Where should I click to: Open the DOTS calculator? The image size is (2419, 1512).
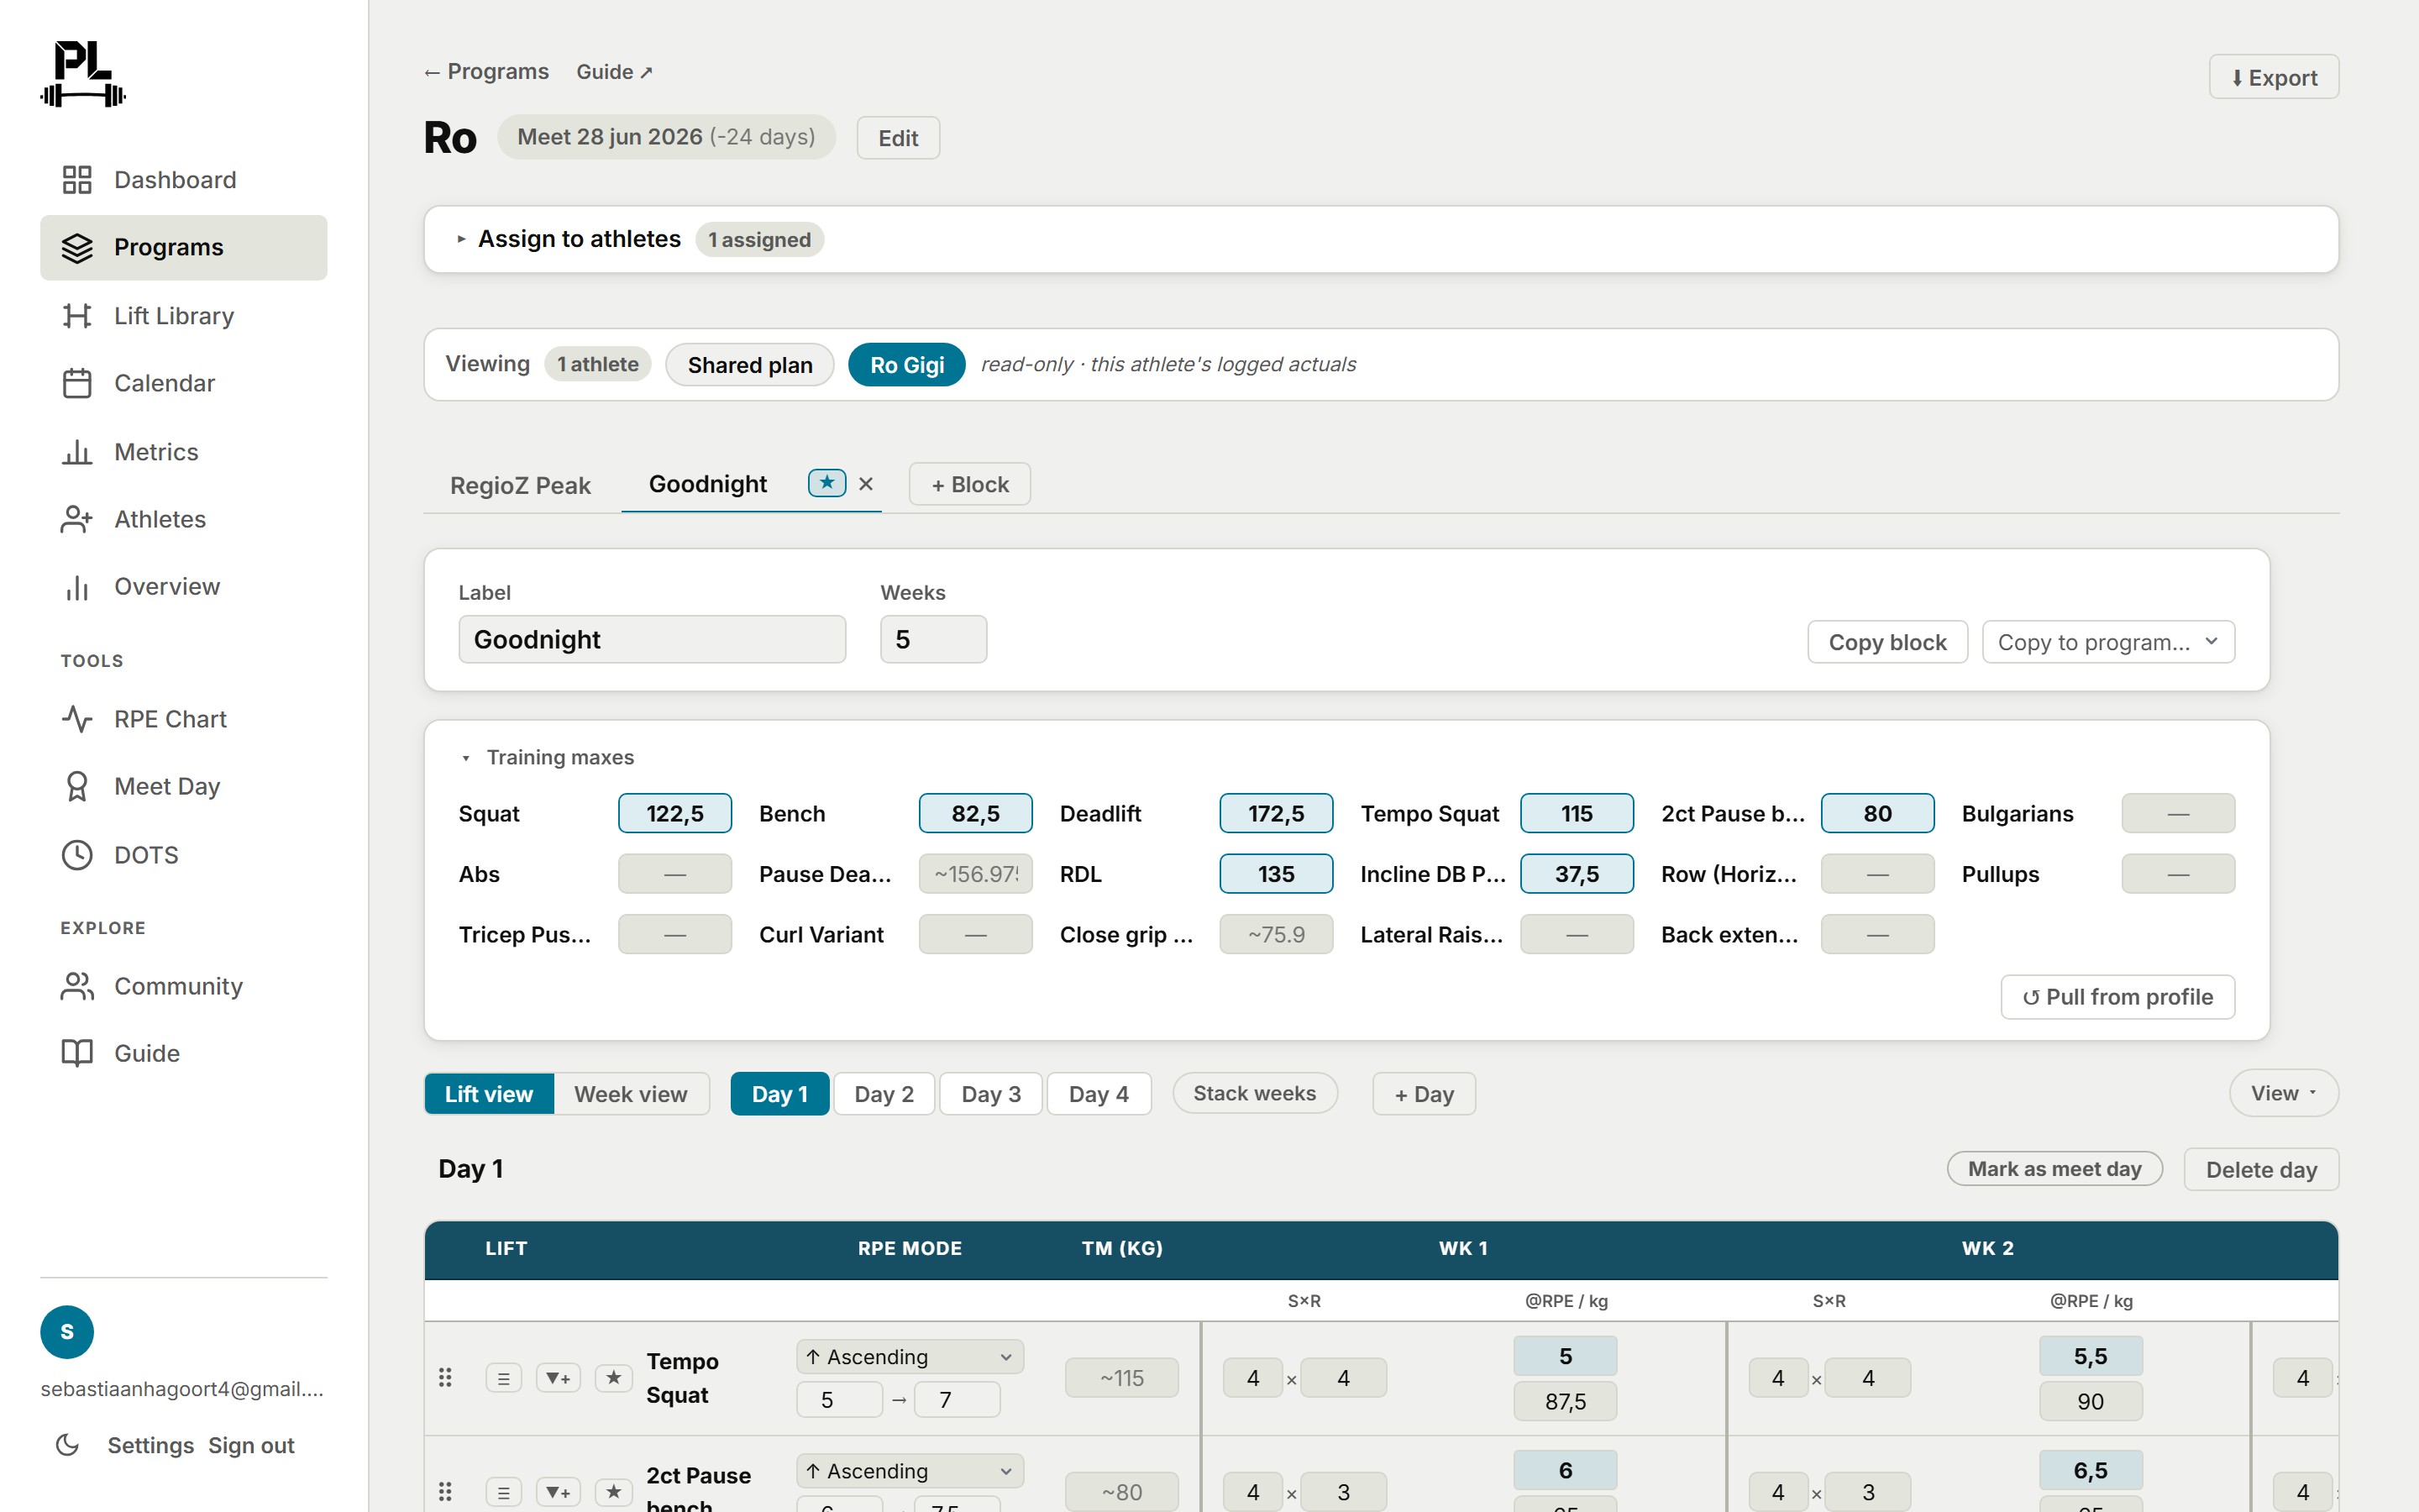183,855
